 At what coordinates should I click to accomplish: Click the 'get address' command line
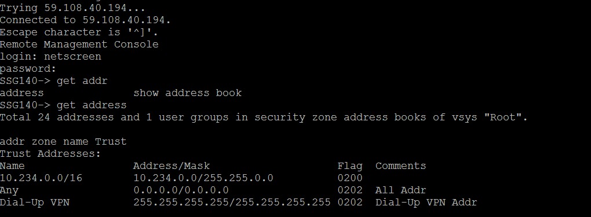click(x=63, y=105)
